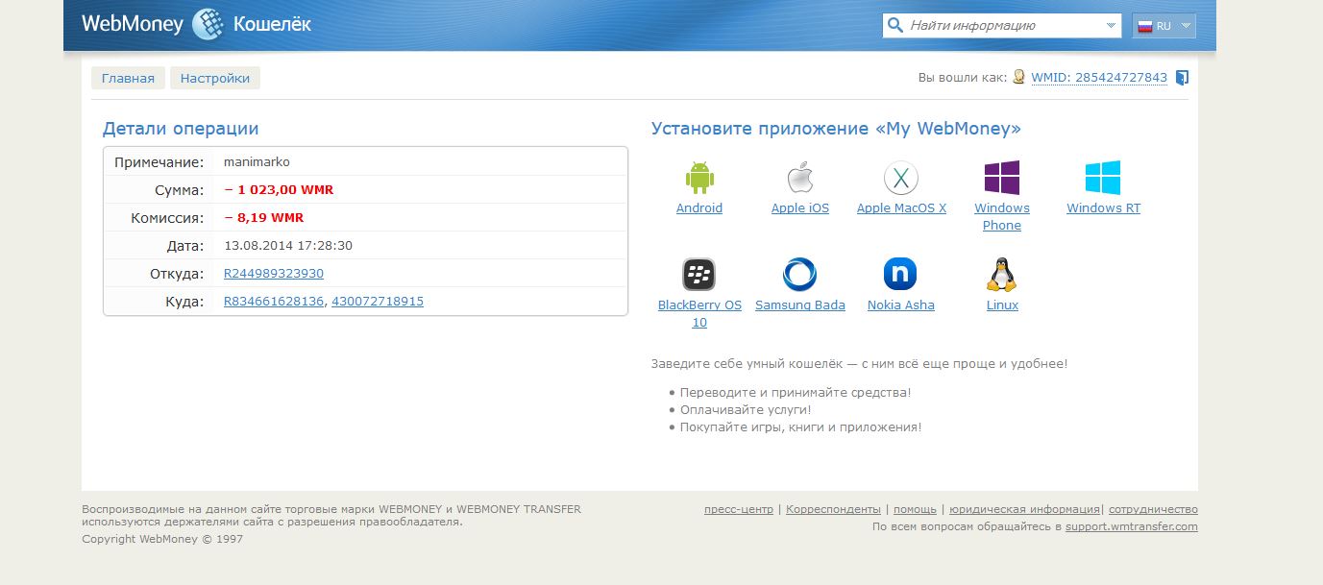Click the Samsung Bada icon

pos(800,275)
